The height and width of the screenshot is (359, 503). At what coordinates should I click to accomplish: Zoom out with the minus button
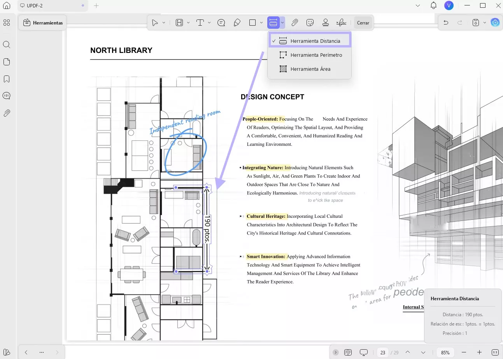coord(464,352)
